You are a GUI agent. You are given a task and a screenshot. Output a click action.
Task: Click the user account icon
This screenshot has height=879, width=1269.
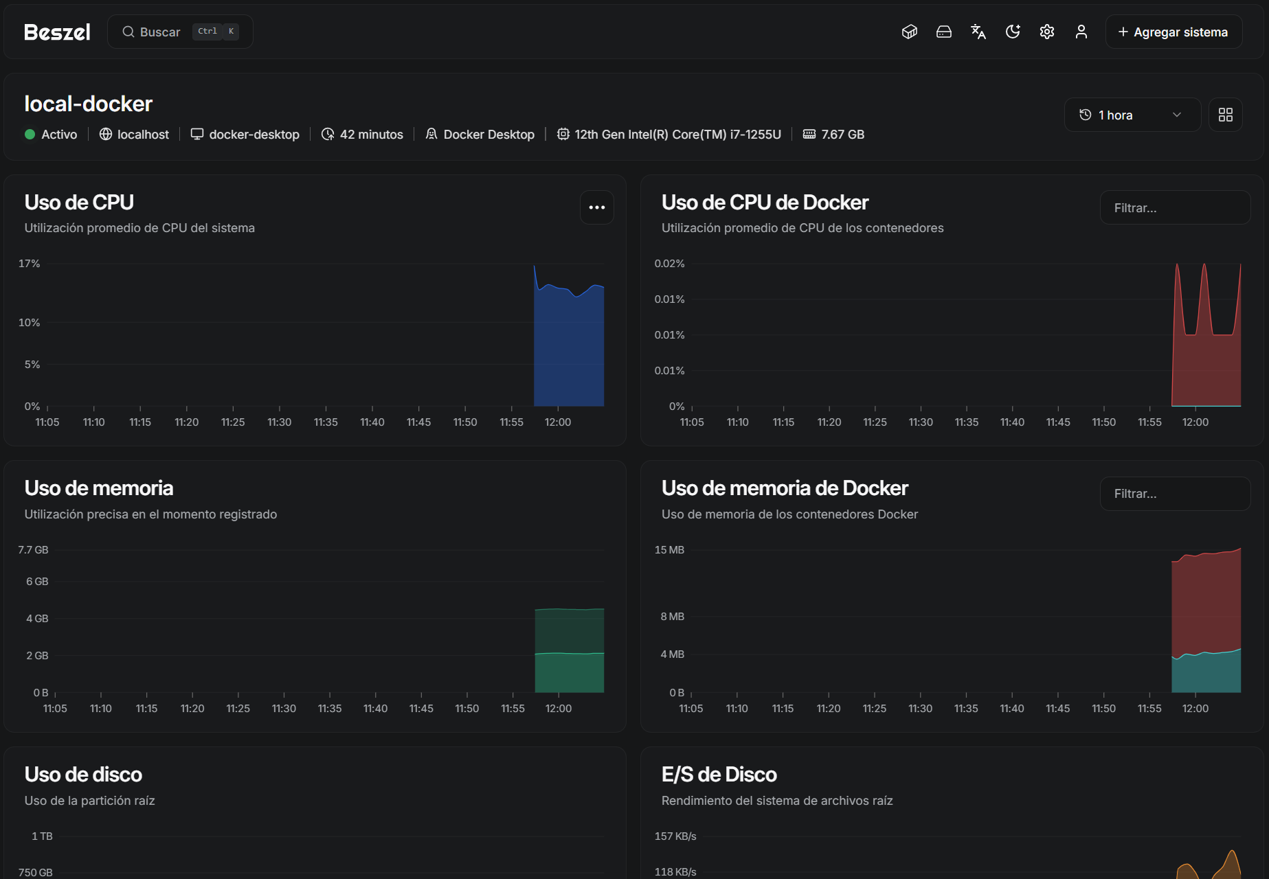1081,32
